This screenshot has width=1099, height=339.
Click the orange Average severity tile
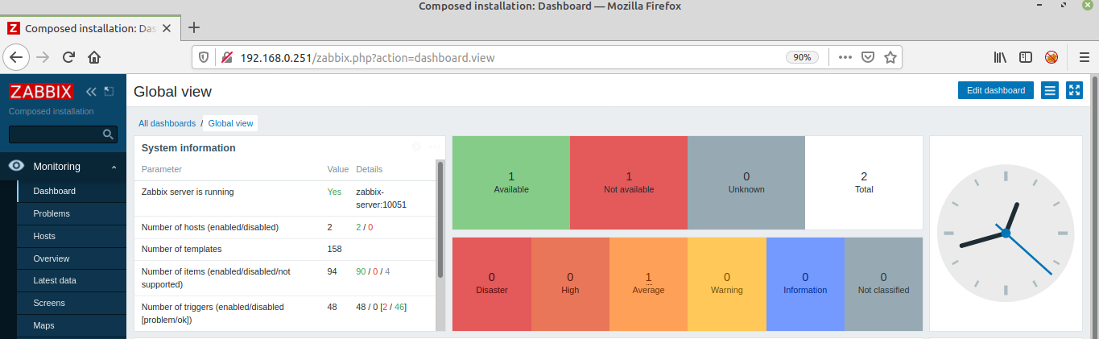pyautogui.click(x=648, y=283)
